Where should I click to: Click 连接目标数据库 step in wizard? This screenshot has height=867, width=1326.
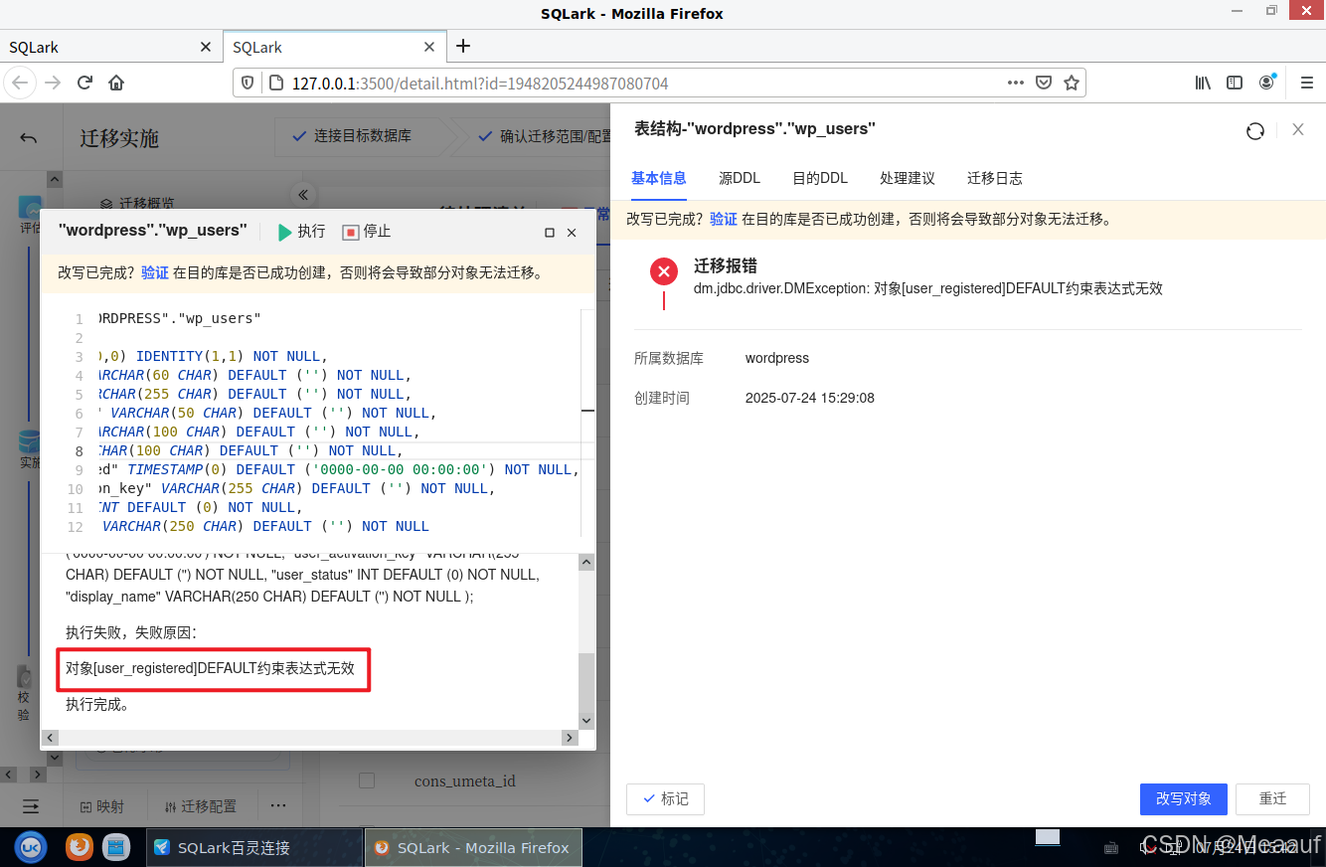pyautogui.click(x=362, y=136)
